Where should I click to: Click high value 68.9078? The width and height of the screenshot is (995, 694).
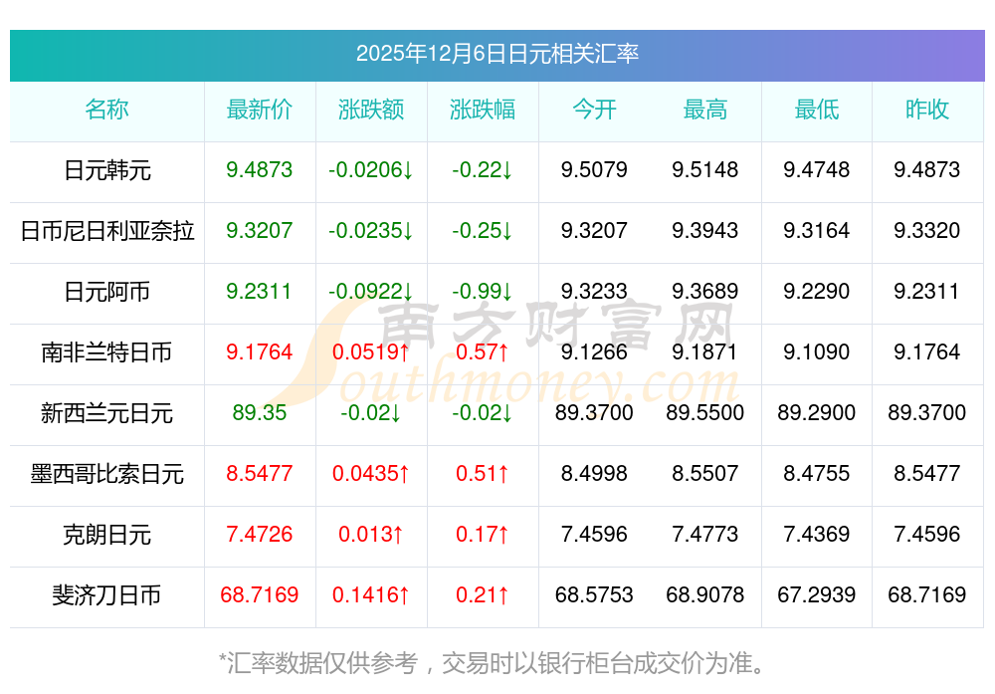705,595
